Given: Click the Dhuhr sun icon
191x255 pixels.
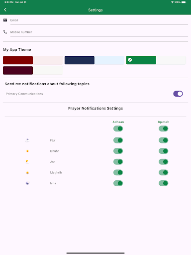Looking at the screenshot, I should tap(27, 151).
